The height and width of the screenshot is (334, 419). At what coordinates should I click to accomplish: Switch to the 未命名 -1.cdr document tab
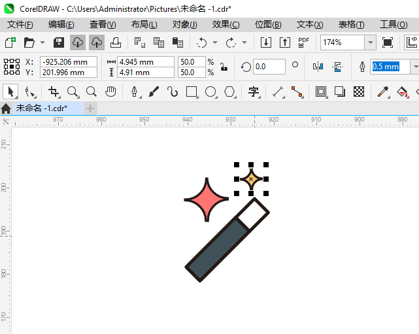pyautogui.click(x=48, y=109)
